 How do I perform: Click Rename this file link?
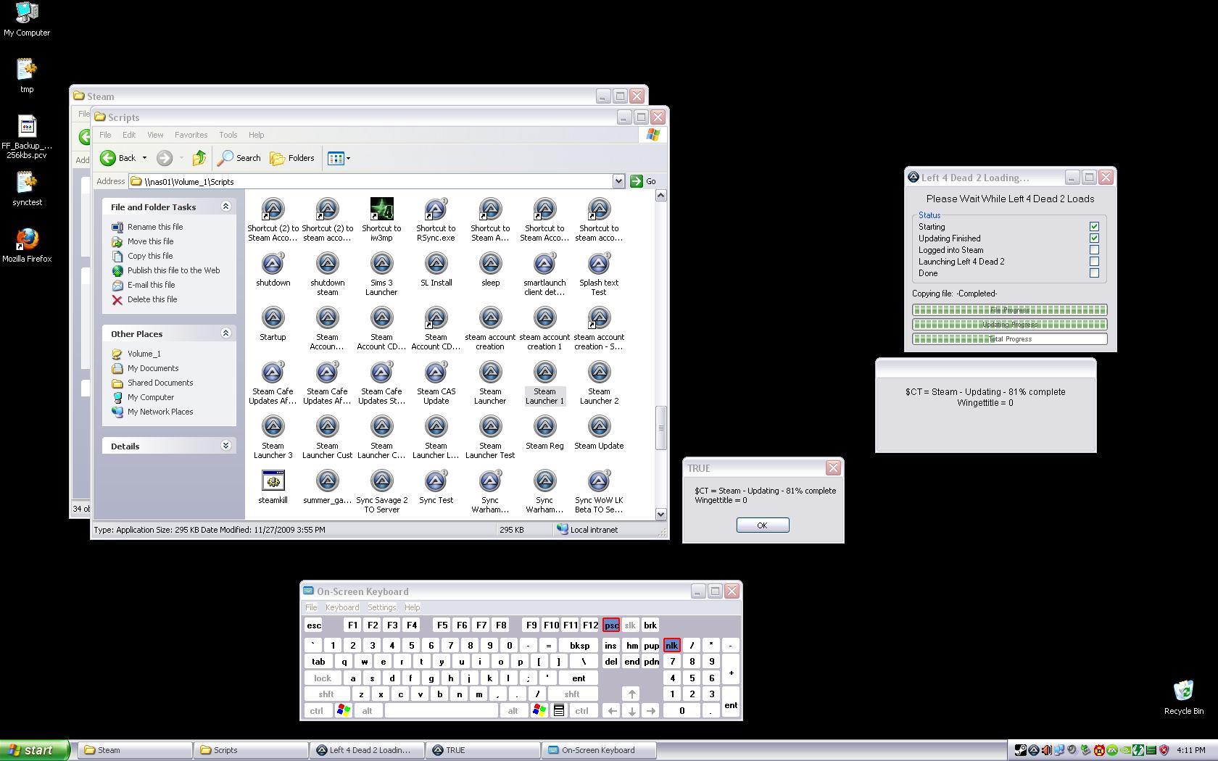coord(155,227)
